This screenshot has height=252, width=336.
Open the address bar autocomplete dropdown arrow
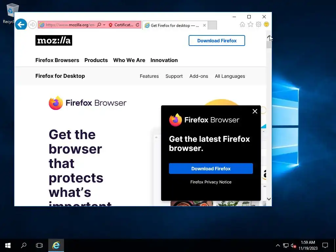click(x=104, y=25)
